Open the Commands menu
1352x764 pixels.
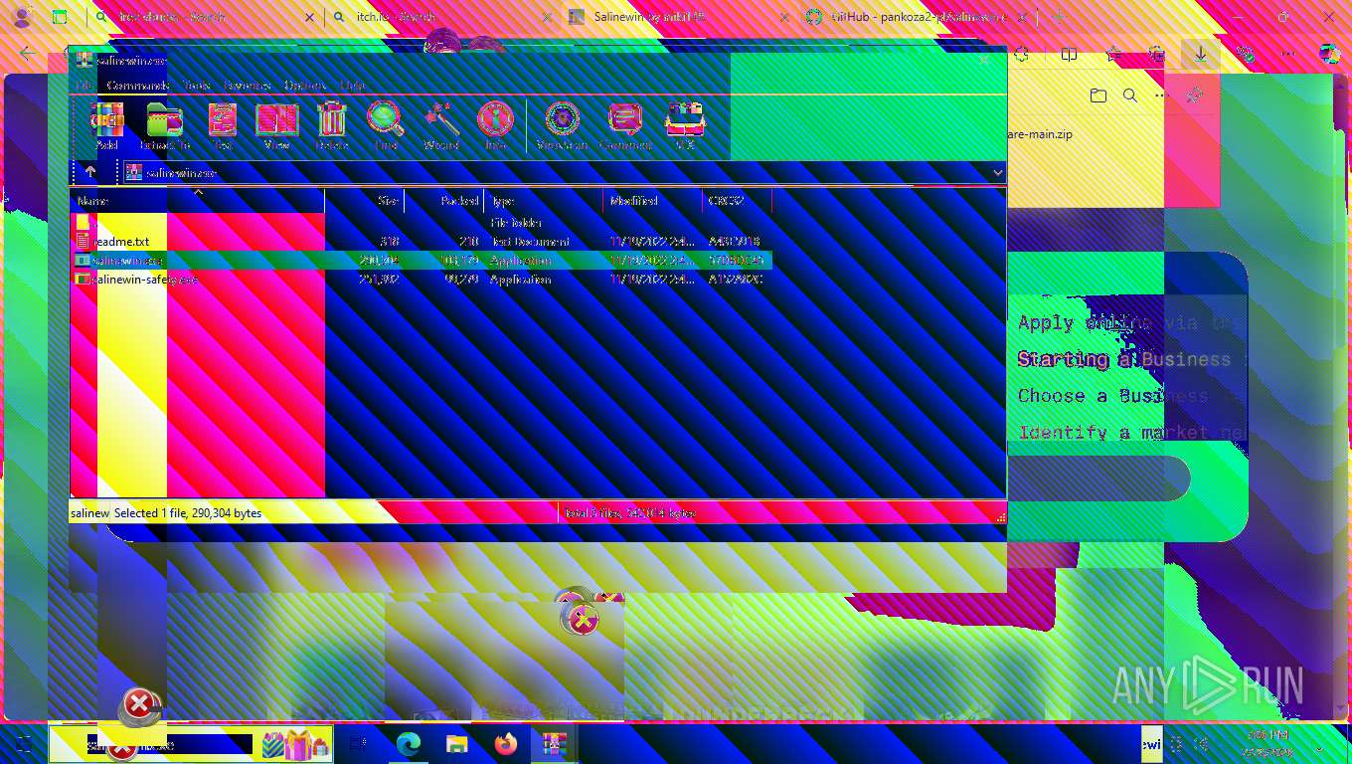point(138,86)
